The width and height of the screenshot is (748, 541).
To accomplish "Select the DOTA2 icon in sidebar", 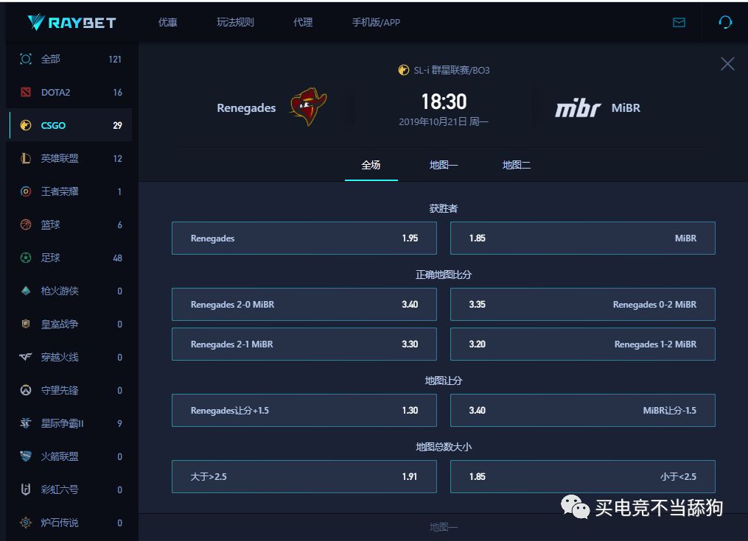I will (x=26, y=92).
